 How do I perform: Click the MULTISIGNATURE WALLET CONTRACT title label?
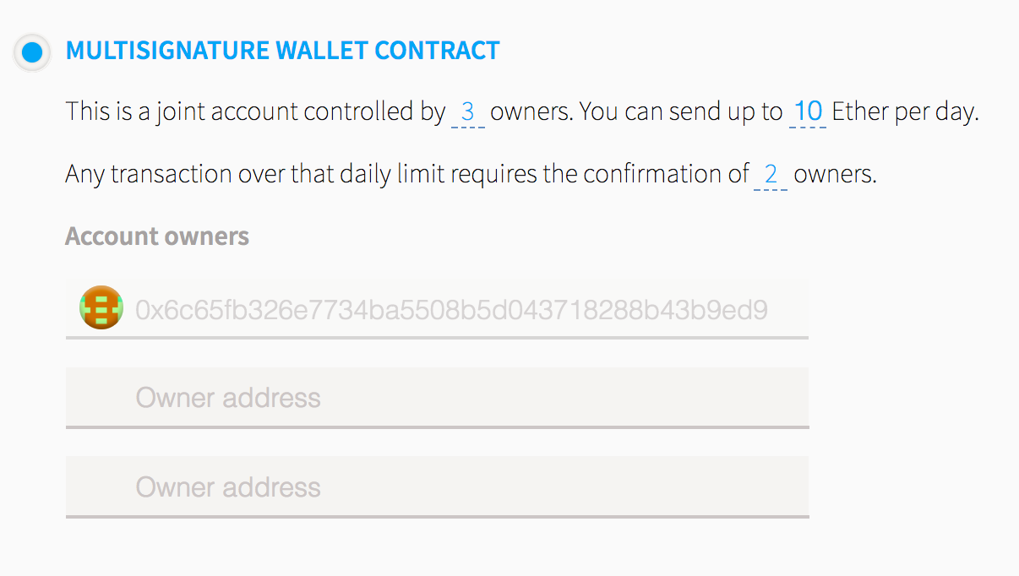282,51
